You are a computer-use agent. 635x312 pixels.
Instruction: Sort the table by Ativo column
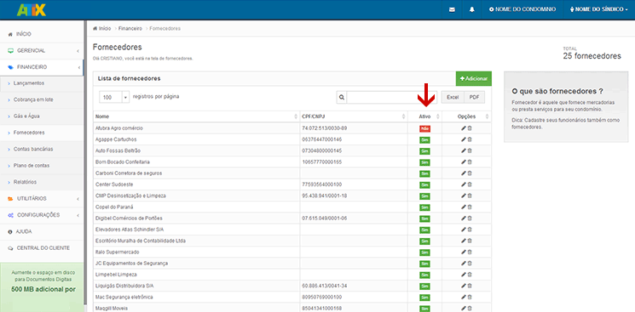click(x=424, y=116)
